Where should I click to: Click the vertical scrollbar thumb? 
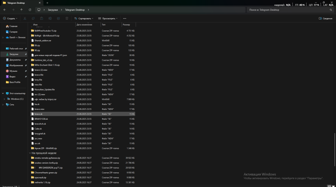(x=335, y=149)
